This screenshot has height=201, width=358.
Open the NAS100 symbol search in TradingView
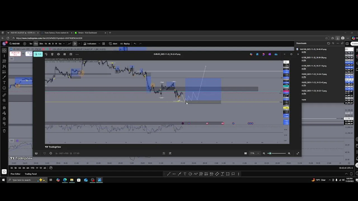(x=15, y=44)
